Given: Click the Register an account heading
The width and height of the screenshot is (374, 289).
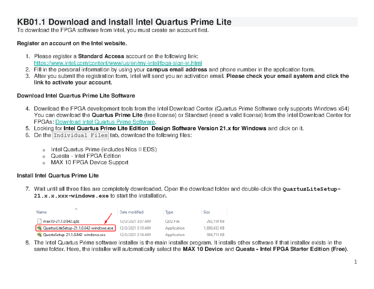Looking at the screenshot, I should [x=72, y=43].
